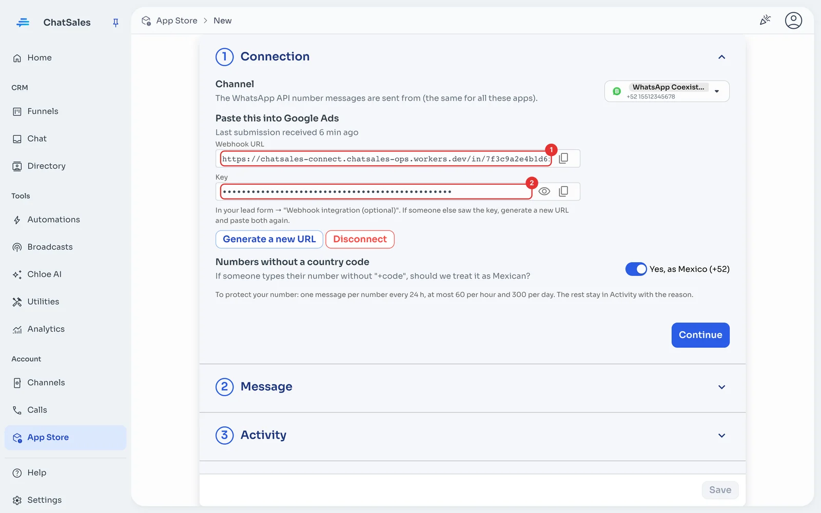The image size is (821, 513).
Task: Pin the sidebar with the pin icon
Action: (115, 23)
